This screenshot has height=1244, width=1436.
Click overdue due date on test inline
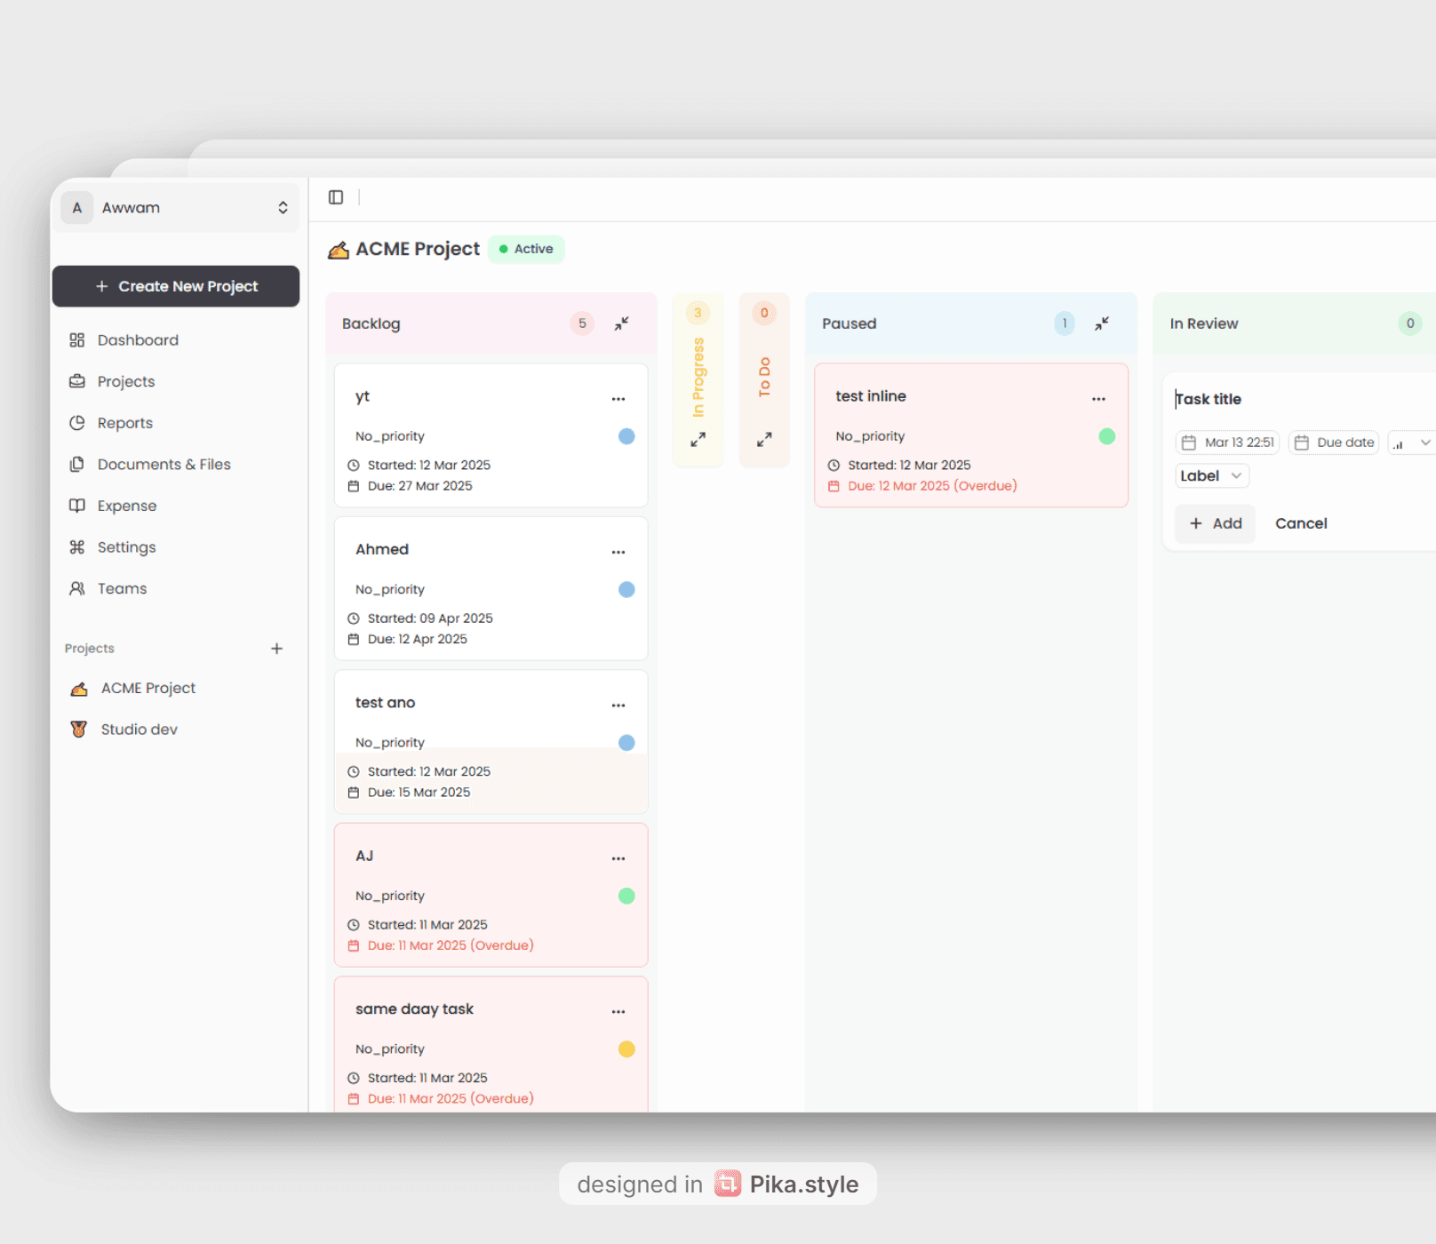932,486
